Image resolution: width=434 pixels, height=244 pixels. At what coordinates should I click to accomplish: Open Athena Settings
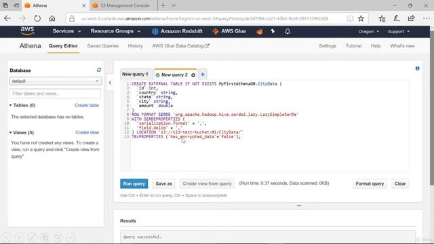coord(328,46)
